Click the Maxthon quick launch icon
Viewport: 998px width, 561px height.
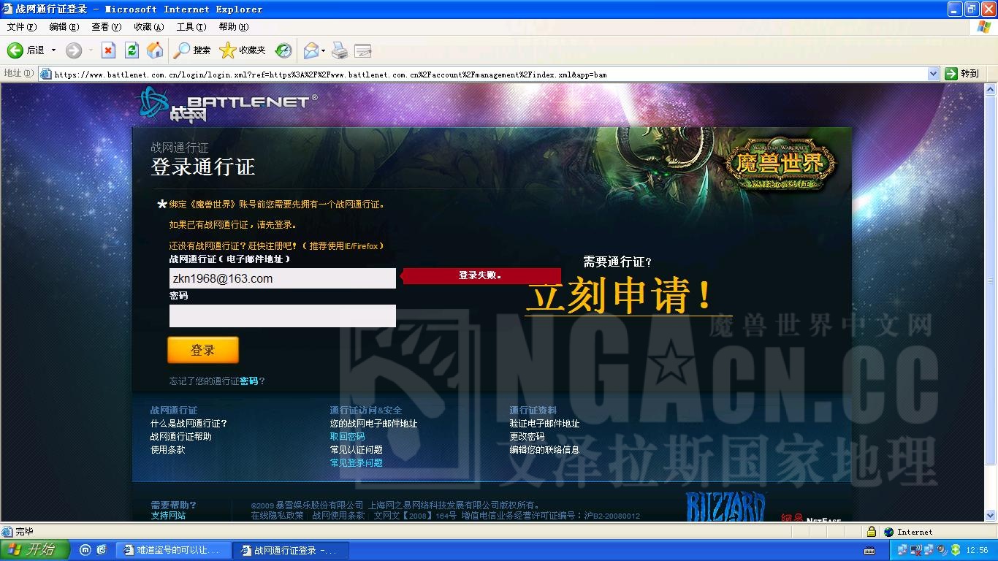[85, 550]
